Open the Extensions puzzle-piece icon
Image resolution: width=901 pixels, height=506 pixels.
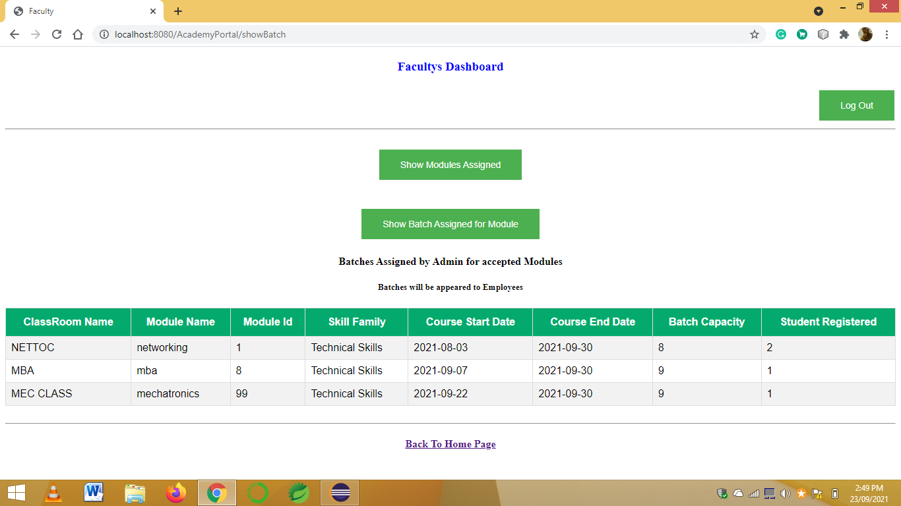point(844,34)
